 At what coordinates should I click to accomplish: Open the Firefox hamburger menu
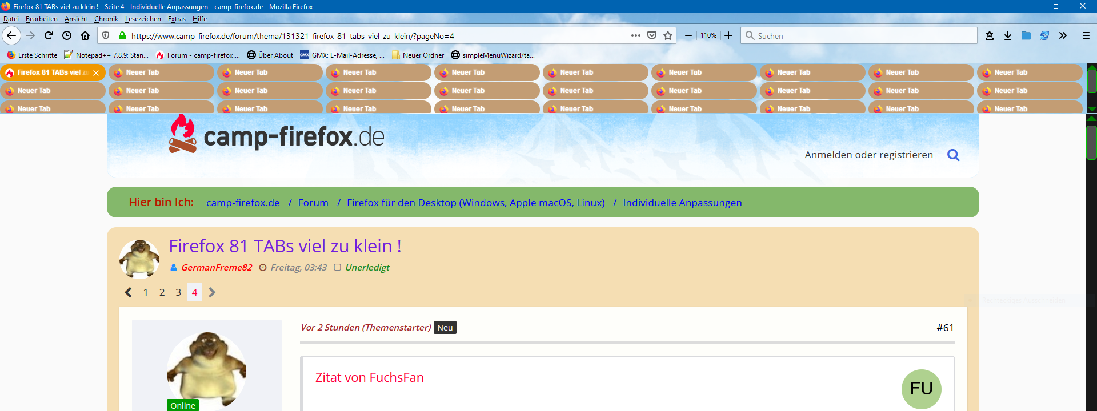coord(1086,35)
